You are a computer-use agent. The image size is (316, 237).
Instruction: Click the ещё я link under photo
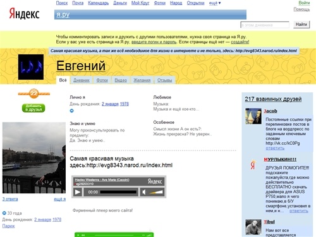point(60,199)
